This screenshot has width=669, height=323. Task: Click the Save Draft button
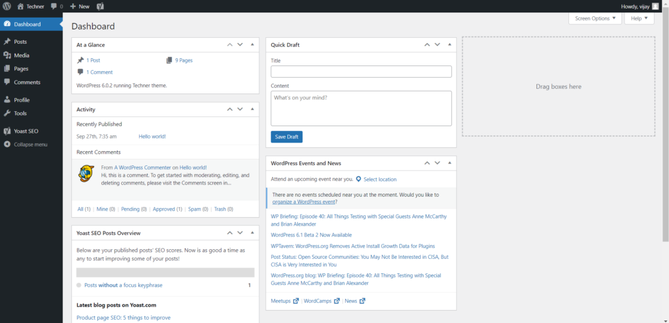[287, 137]
